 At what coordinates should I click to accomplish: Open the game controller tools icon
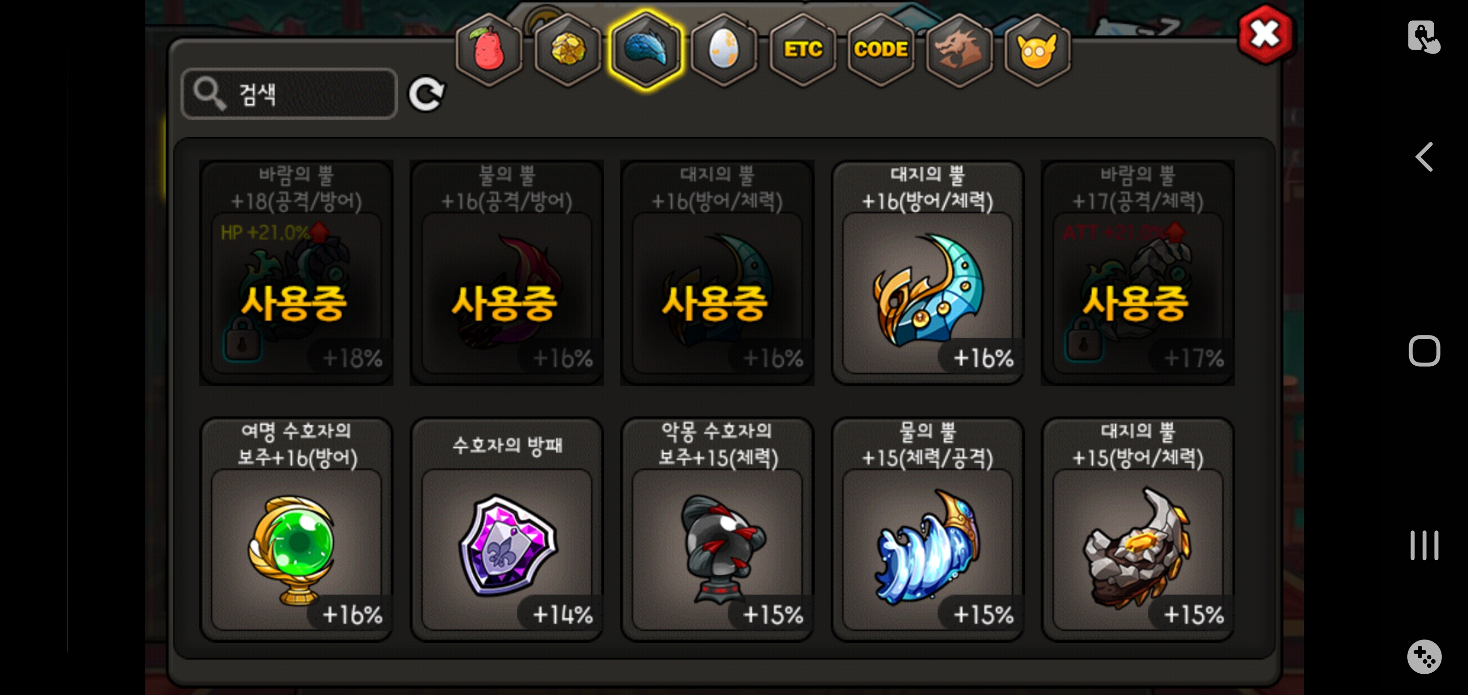click(x=1424, y=656)
